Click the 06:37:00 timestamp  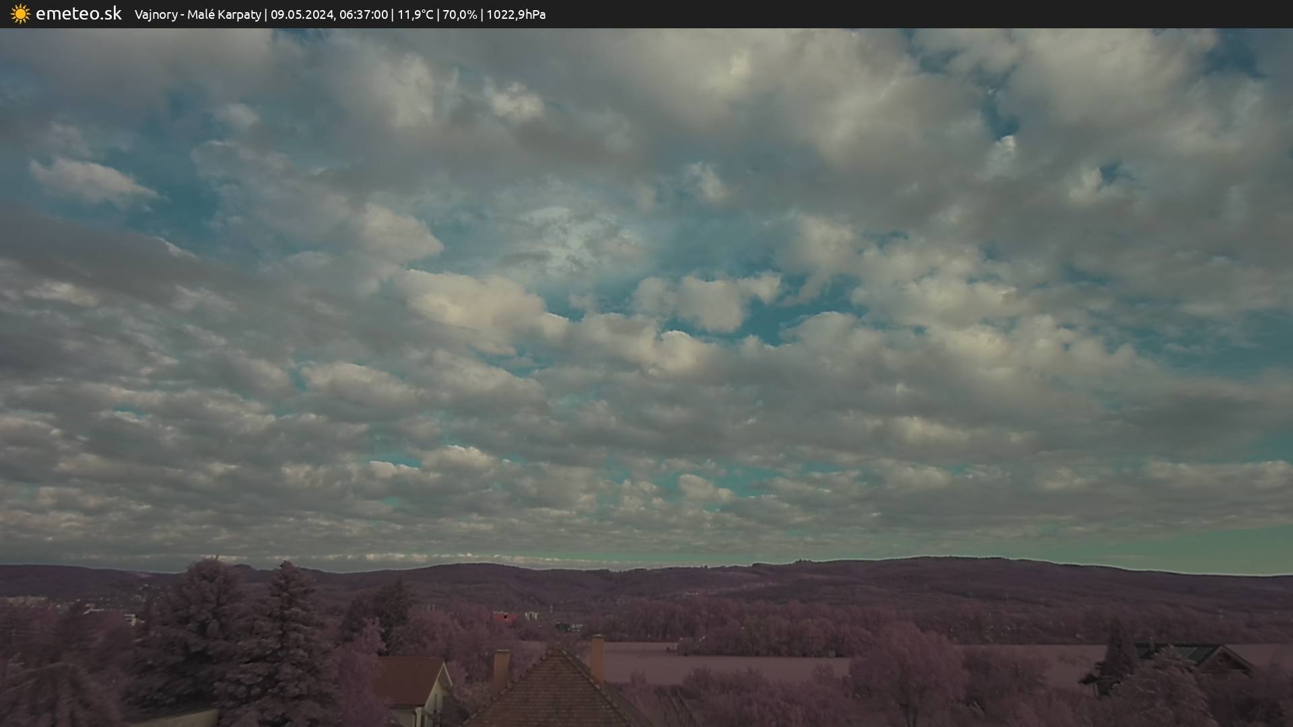pyautogui.click(x=364, y=14)
